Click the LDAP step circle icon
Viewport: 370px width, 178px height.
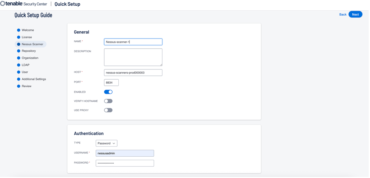pos(19,65)
